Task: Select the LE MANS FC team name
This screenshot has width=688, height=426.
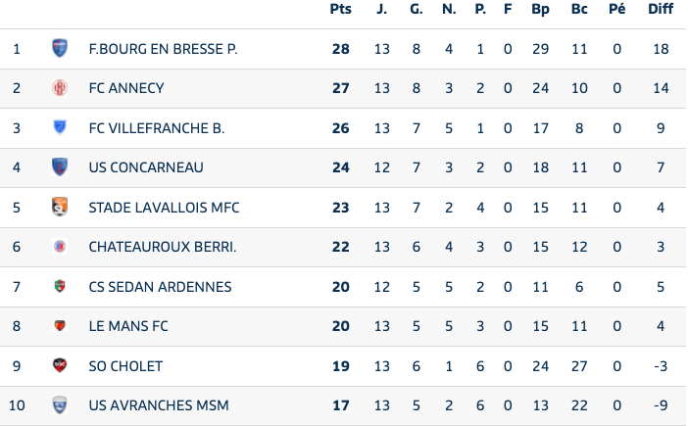Action: coord(128,326)
